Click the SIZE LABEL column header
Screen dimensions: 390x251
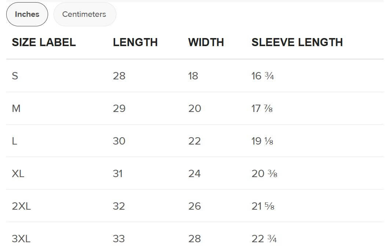coord(44,42)
